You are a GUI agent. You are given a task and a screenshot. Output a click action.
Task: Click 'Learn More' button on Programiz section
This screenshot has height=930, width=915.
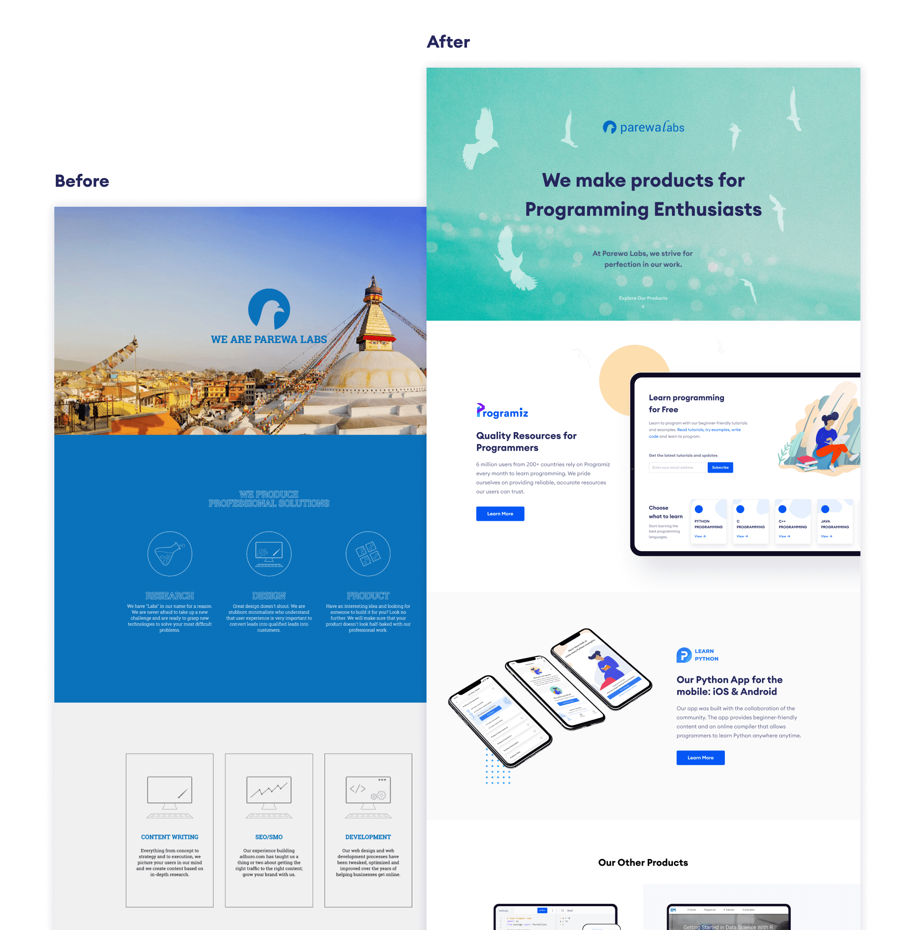pyautogui.click(x=500, y=514)
